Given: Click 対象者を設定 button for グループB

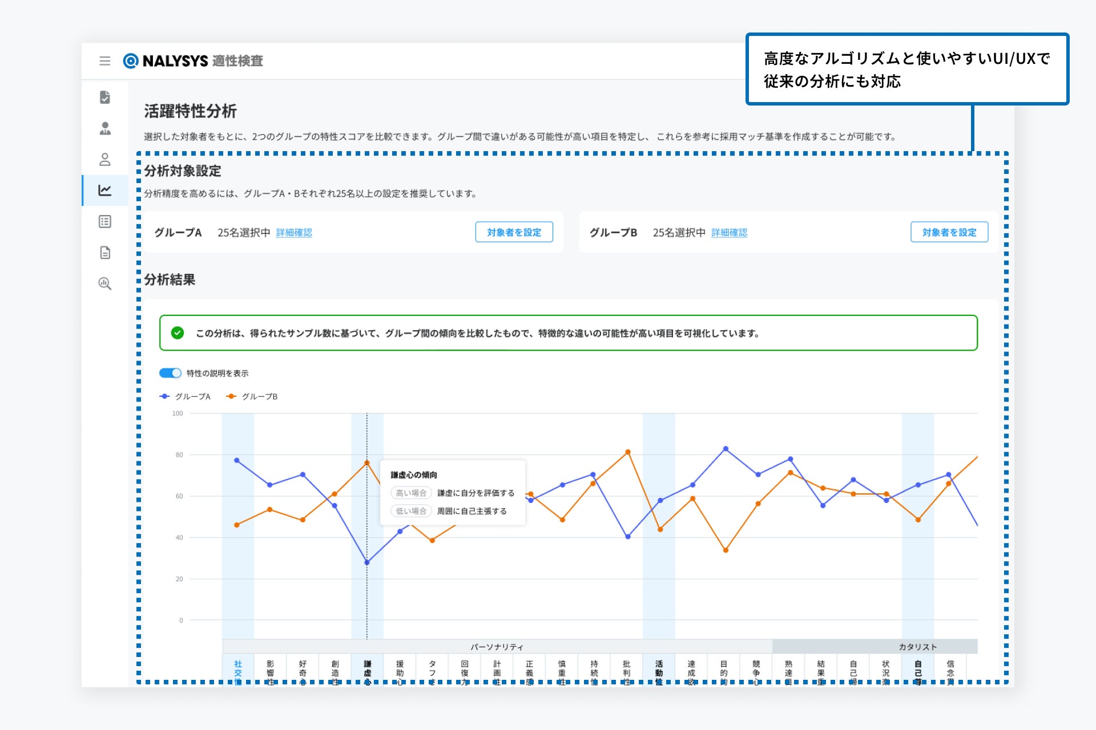Looking at the screenshot, I should (x=949, y=232).
